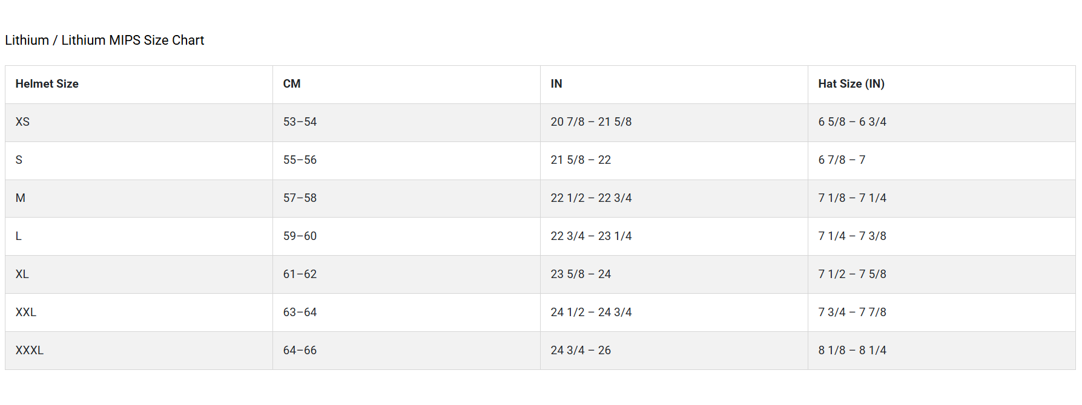Image resolution: width=1082 pixels, height=405 pixels.
Task: Select the 57–58 centimeter cell
Action: [x=300, y=198]
